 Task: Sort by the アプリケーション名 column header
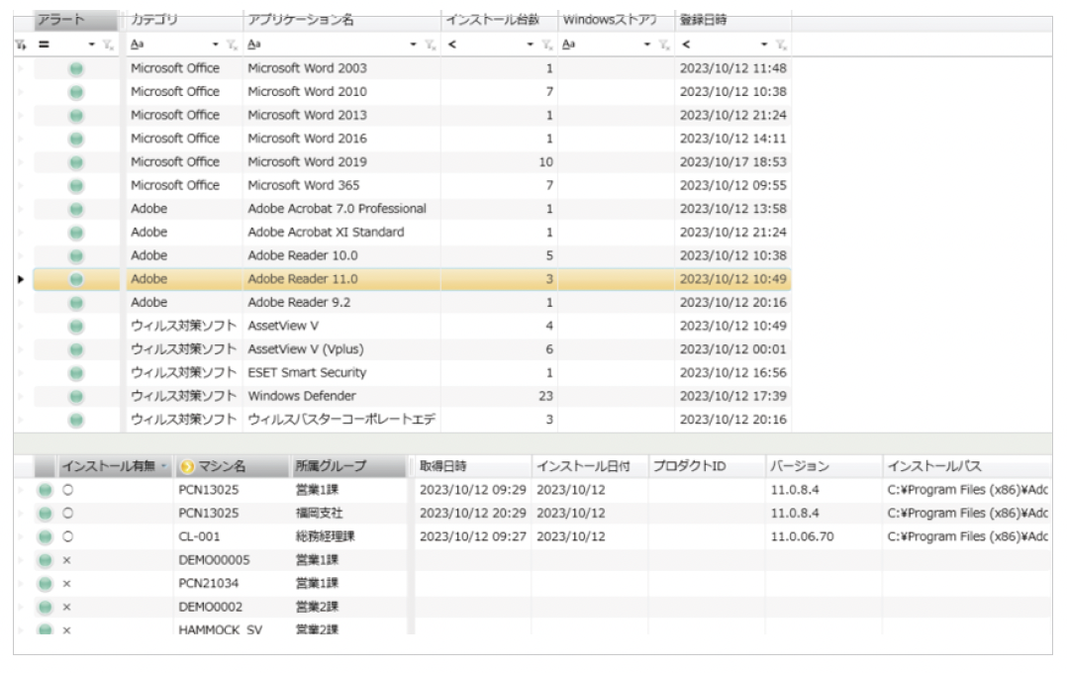[341, 21]
